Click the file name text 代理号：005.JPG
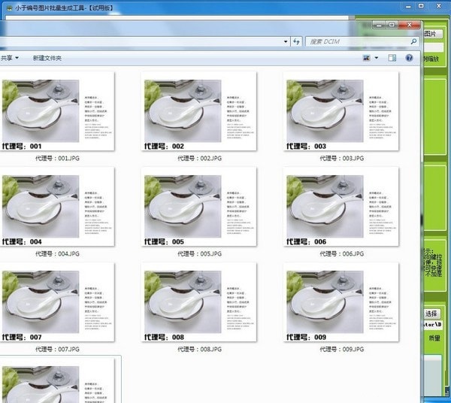Viewport: 451px width, 403px height. [x=200, y=253]
